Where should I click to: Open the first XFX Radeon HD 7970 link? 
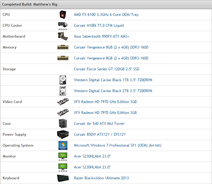click(x=105, y=102)
